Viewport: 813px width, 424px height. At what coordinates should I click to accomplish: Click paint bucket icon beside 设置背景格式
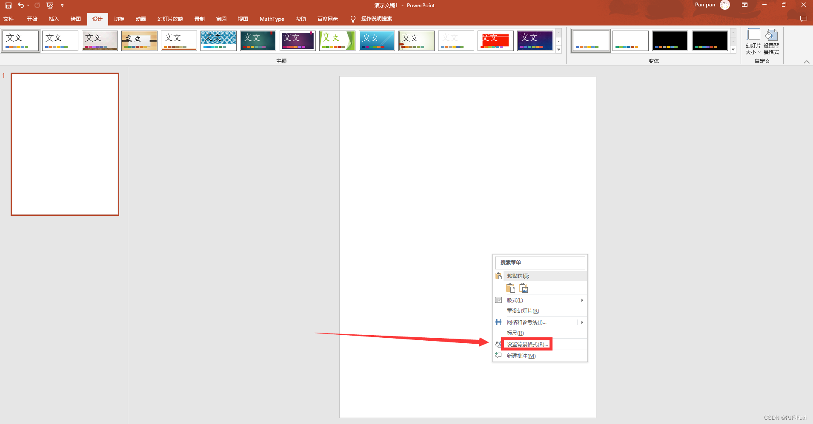pos(498,344)
